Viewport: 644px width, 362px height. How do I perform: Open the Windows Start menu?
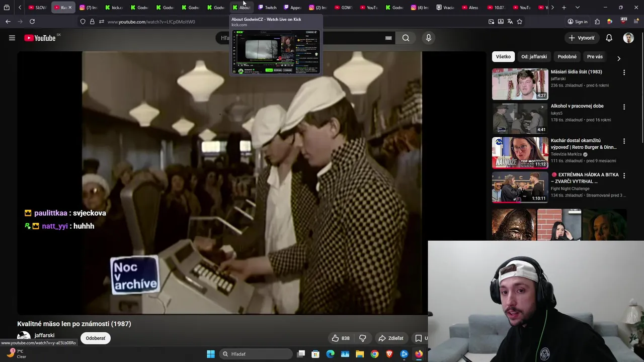coord(211,354)
